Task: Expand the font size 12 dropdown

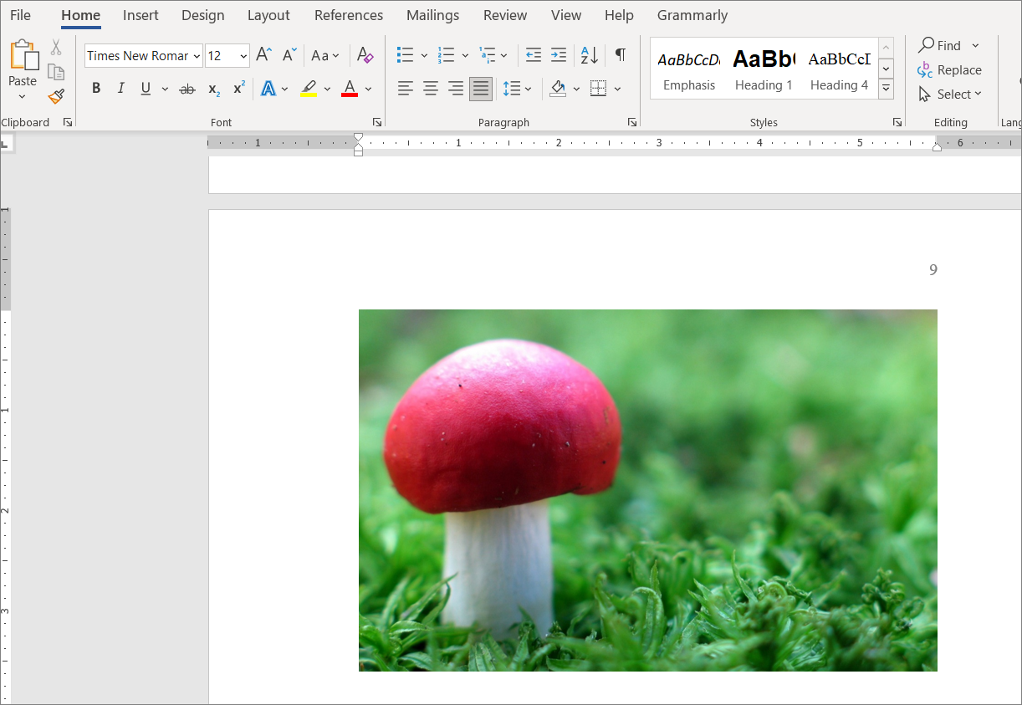Action: tap(243, 56)
